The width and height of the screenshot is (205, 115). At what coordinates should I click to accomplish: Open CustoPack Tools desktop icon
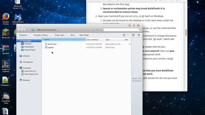(x=6, y=98)
